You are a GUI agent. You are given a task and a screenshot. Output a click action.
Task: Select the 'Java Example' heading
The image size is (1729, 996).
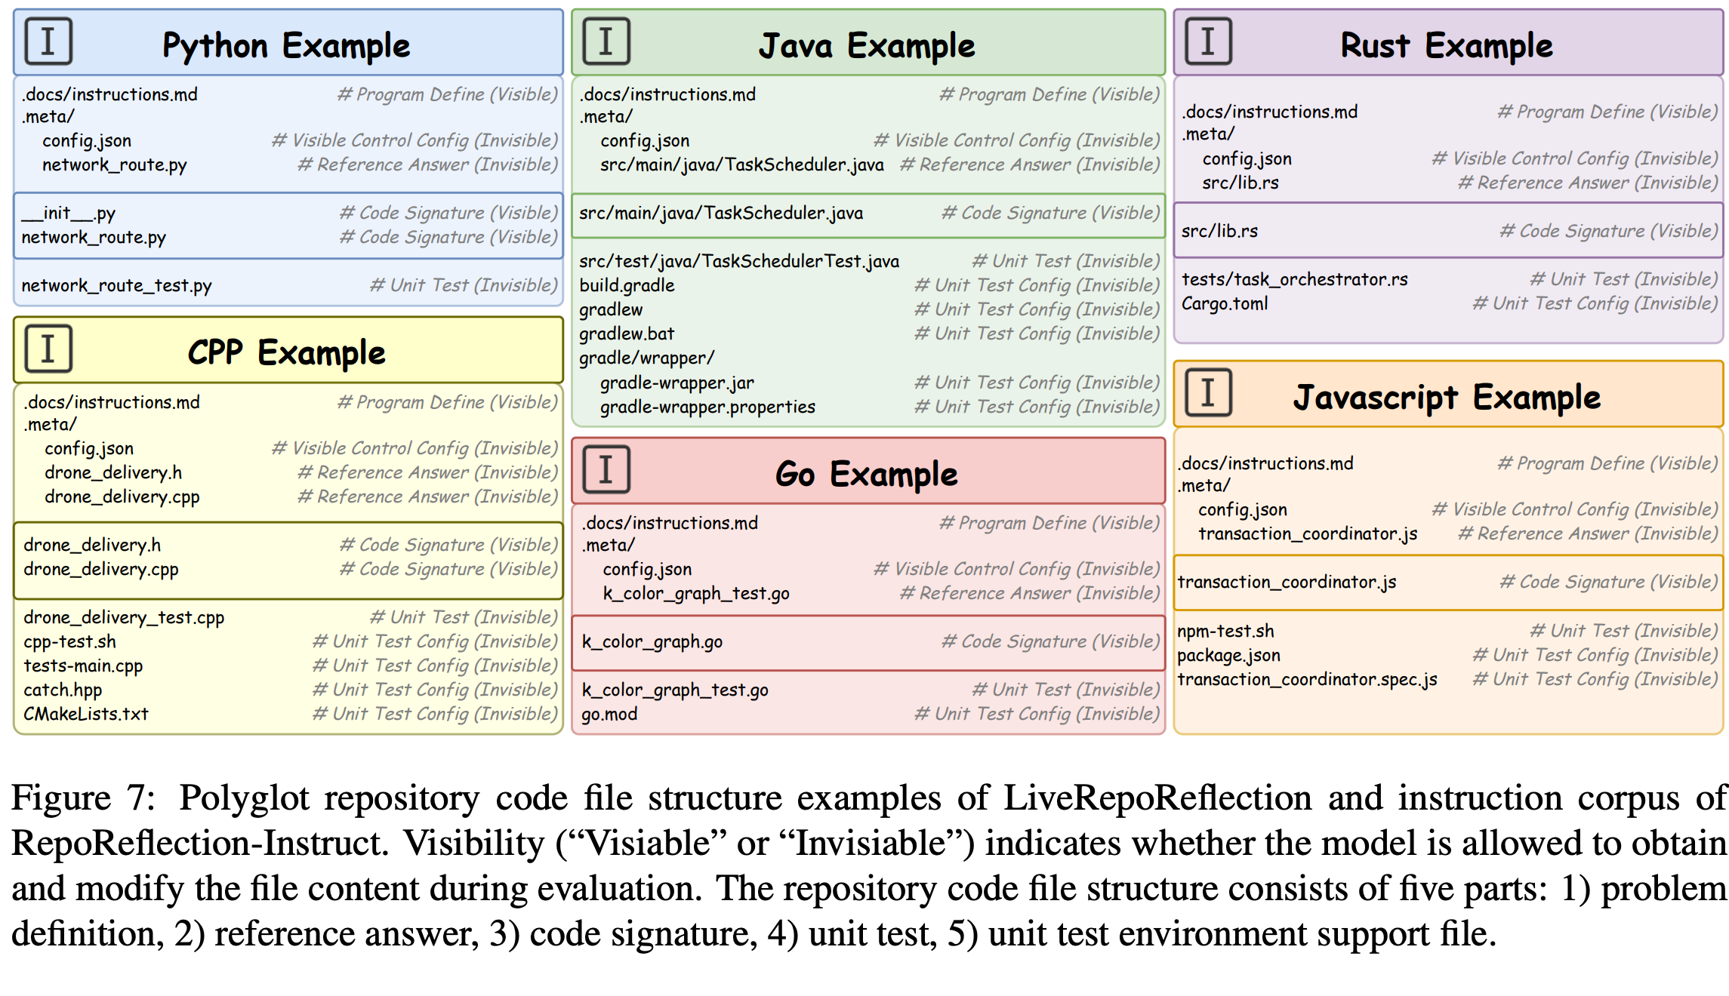(867, 45)
